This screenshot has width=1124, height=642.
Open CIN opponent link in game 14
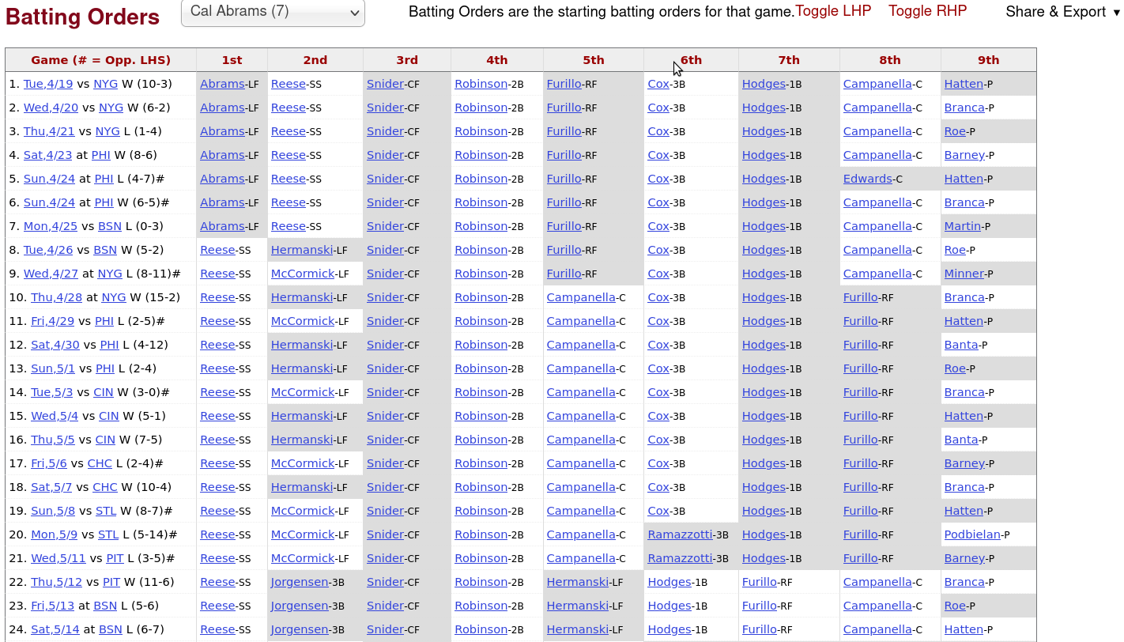[105, 392]
